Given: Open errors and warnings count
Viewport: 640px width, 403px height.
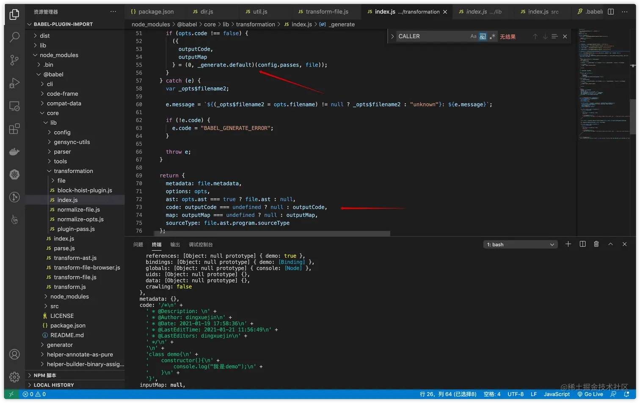Looking at the screenshot, I should (x=34, y=394).
